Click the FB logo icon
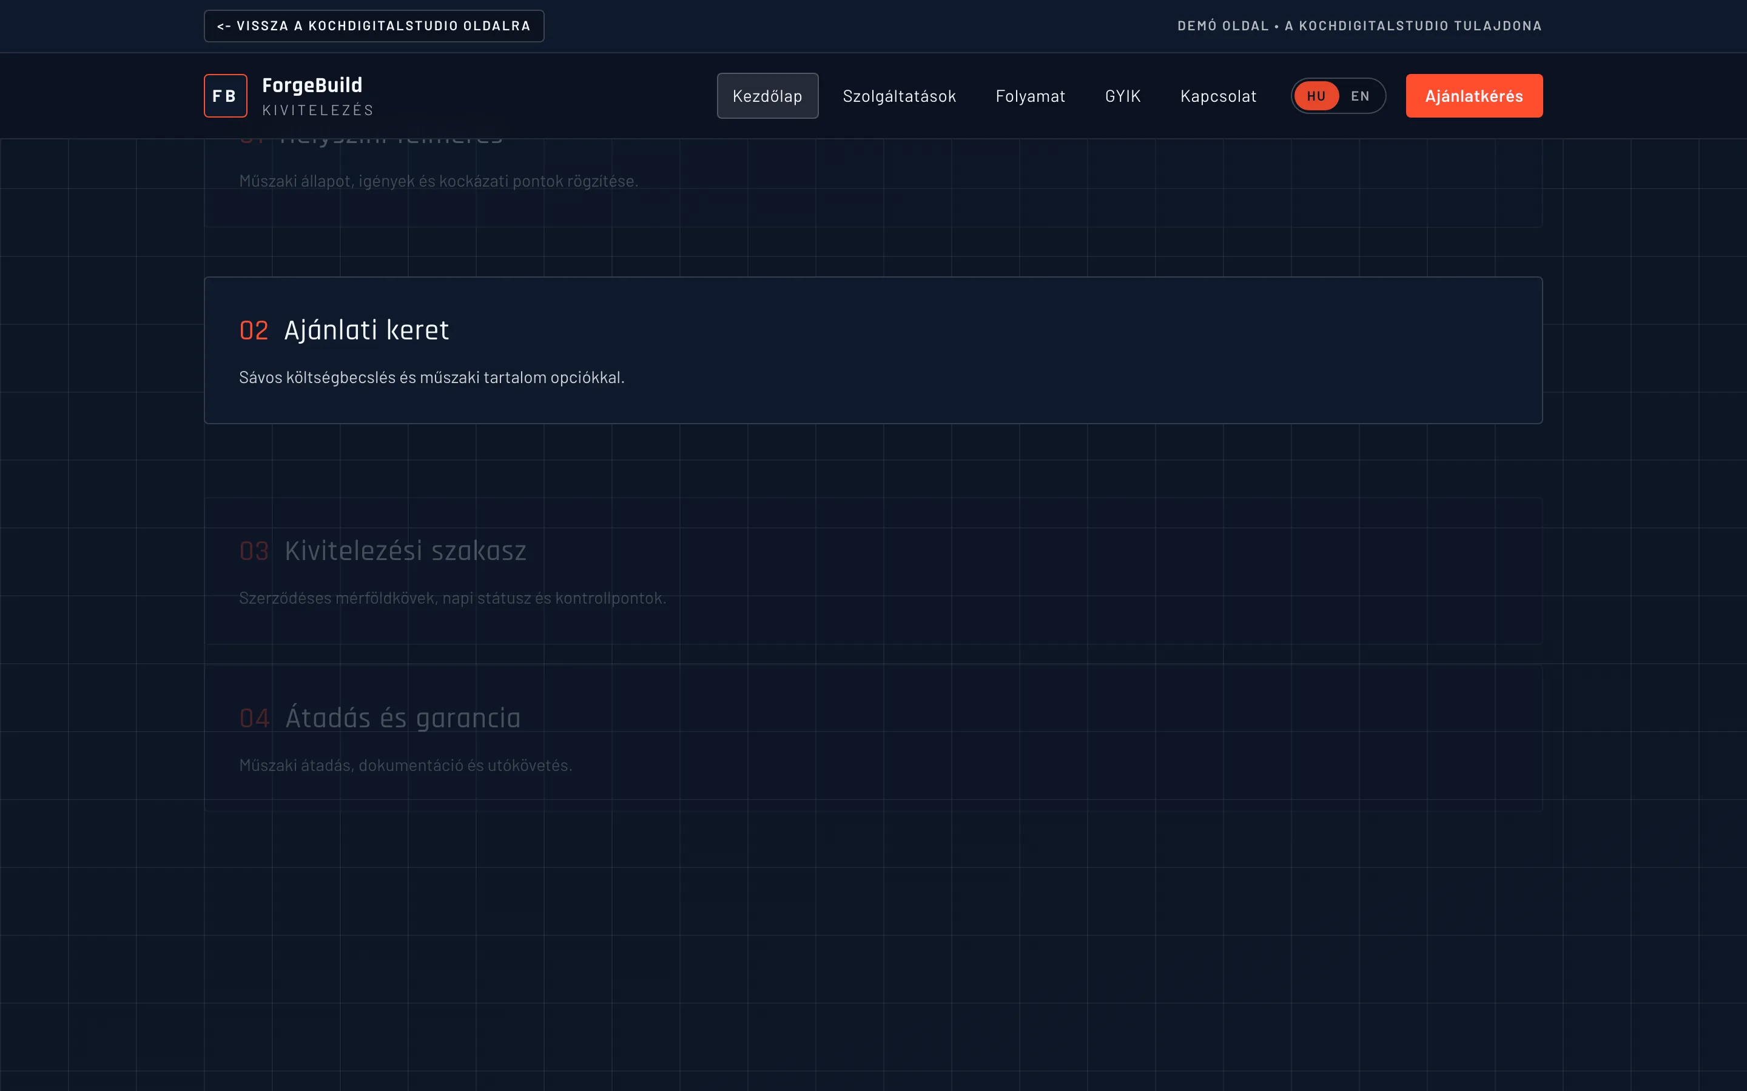Viewport: 1747px width, 1091px height. coord(225,95)
